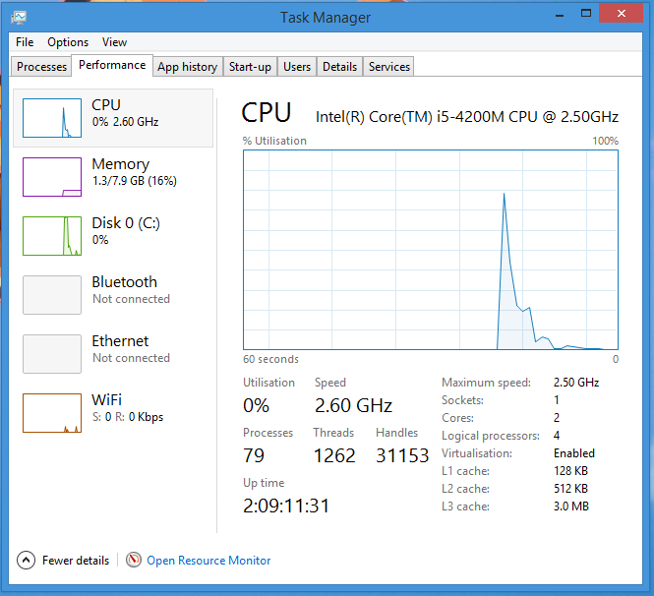Select the WiFi label in sidebar

click(x=107, y=399)
